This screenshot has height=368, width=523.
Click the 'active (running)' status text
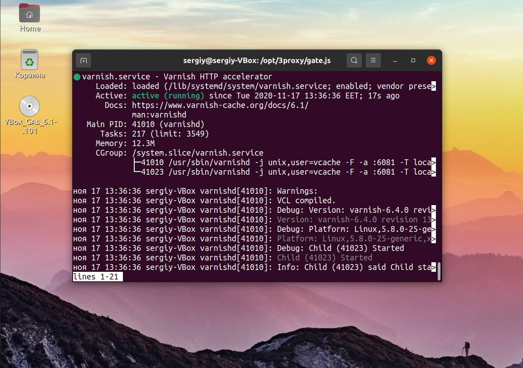coord(168,96)
